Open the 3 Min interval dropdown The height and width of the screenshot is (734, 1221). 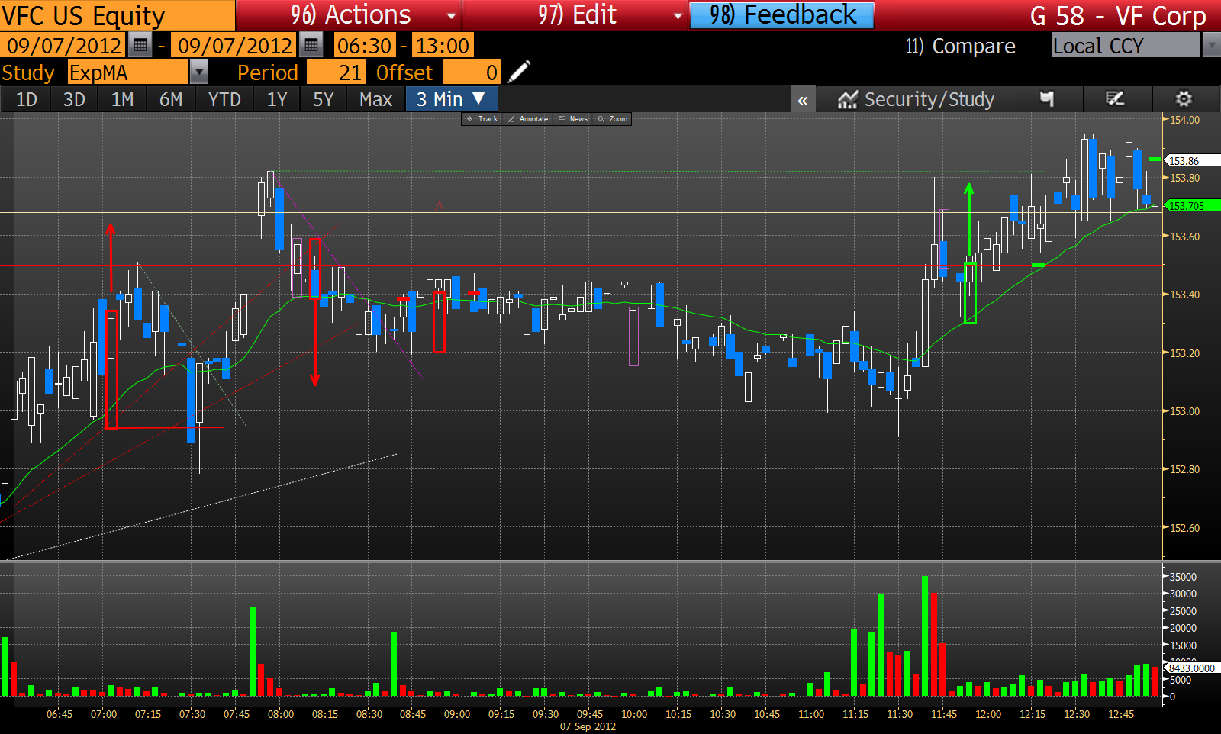[x=450, y=100]
